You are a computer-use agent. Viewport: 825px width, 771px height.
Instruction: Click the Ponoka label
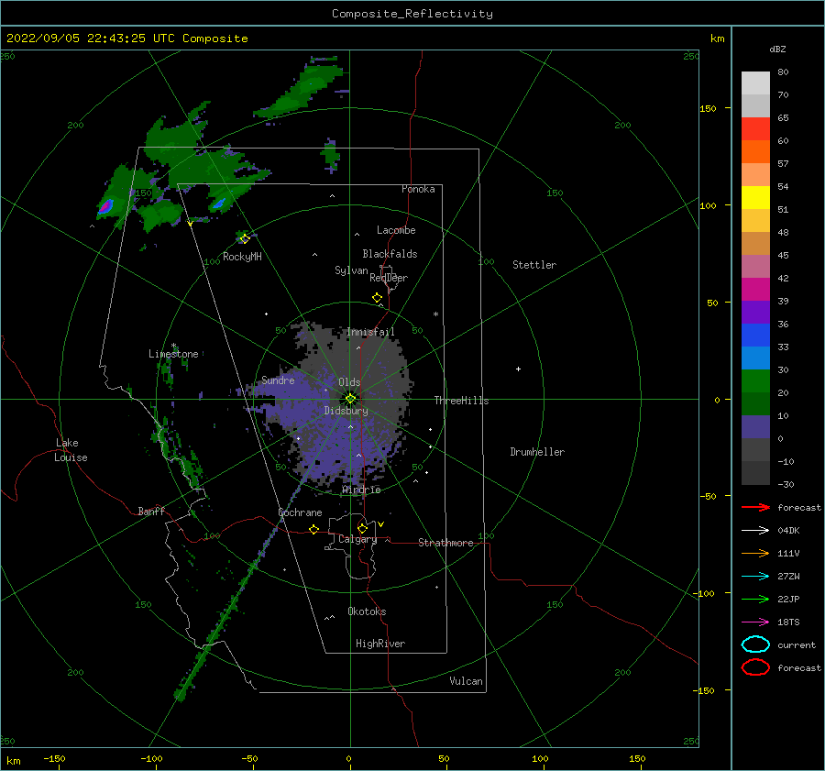click(x=418, y=189)
